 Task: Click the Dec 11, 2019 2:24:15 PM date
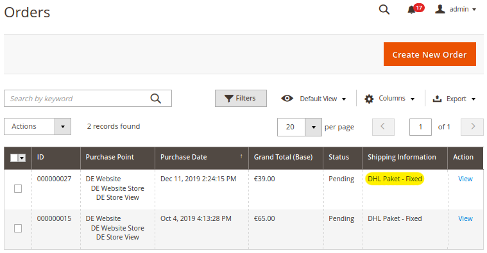tap(198, 179)
